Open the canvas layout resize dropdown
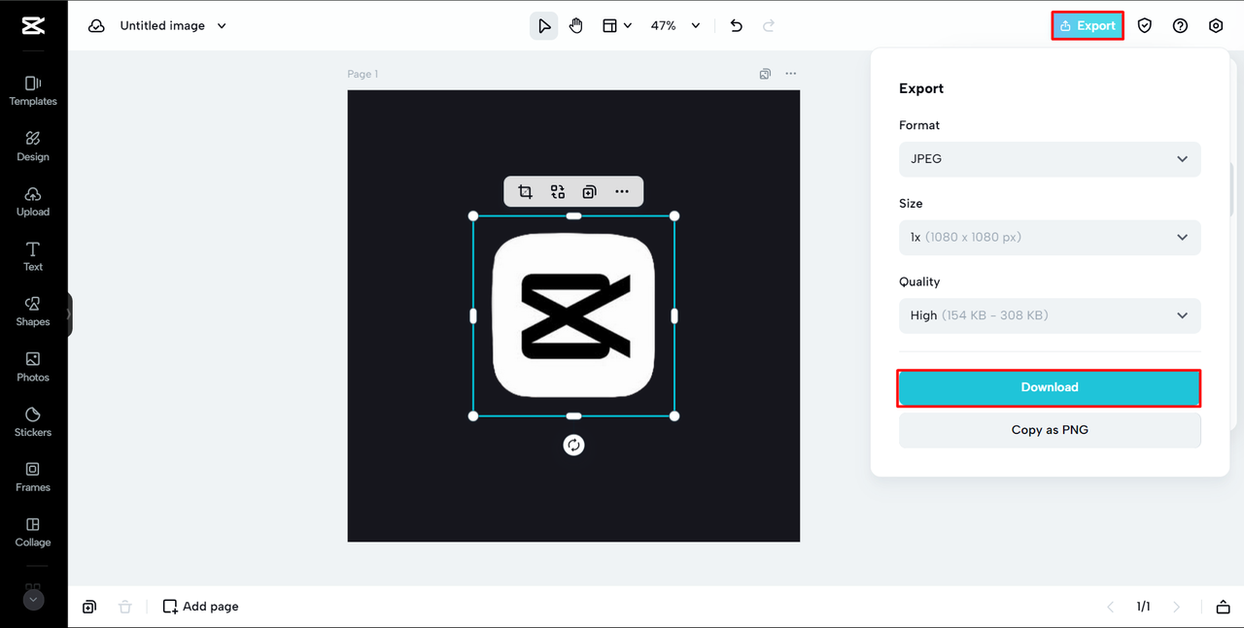This screenshot has width=1244, height=628. [617, 26]
